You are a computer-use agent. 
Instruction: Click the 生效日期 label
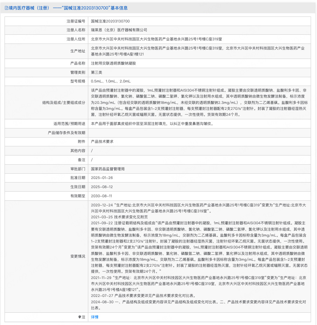(x=78, y=187)
